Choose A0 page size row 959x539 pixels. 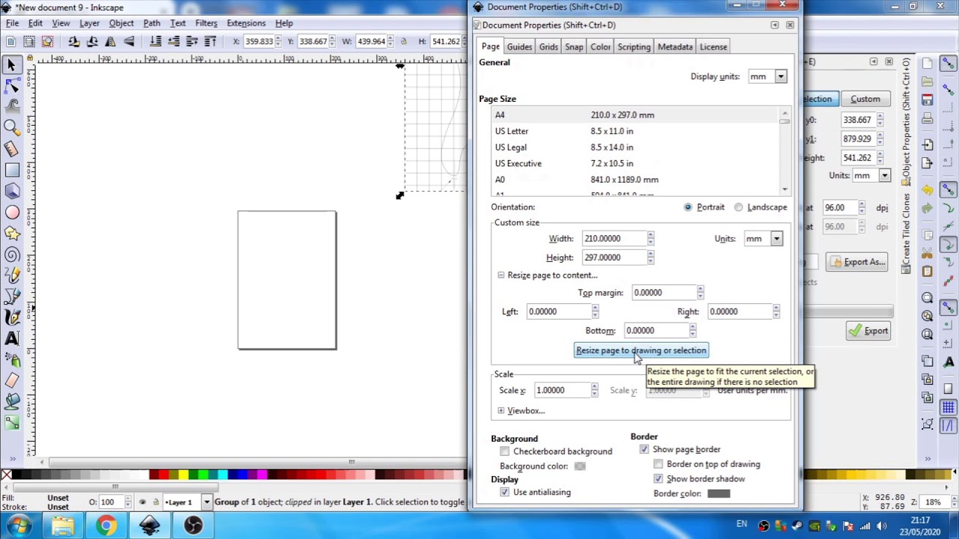pyautogui.click(x=637, y=180)
